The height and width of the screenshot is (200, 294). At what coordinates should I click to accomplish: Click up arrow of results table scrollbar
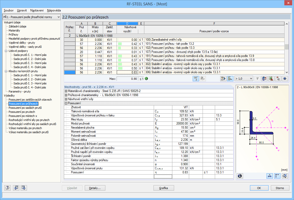tap(287, 24)
